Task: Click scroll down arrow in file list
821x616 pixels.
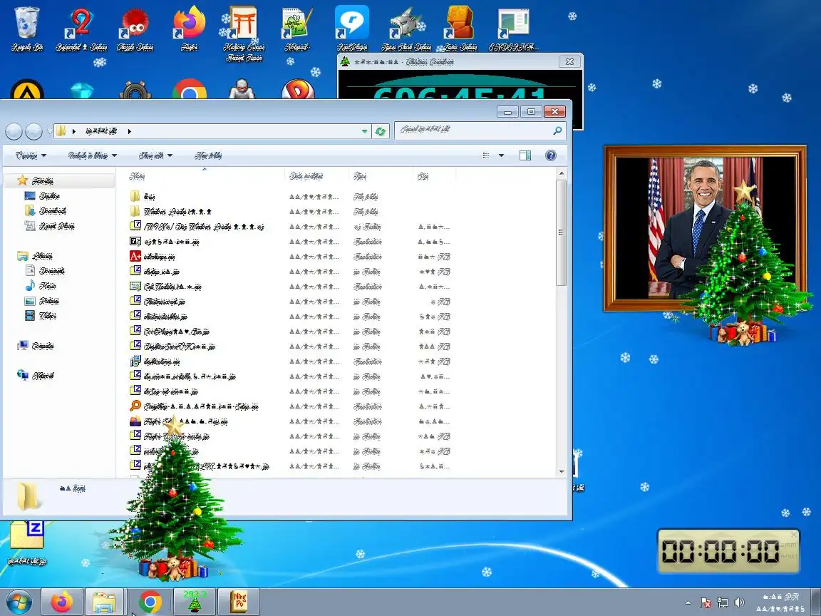Action: coord(562,471)
